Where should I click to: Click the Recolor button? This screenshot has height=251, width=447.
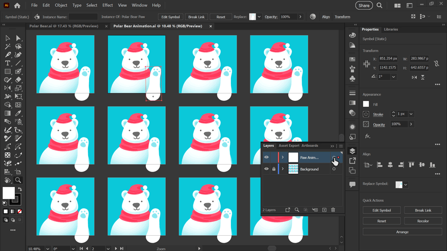(423, 221)
